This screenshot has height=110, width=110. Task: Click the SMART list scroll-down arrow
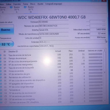[x=105, y=100]
